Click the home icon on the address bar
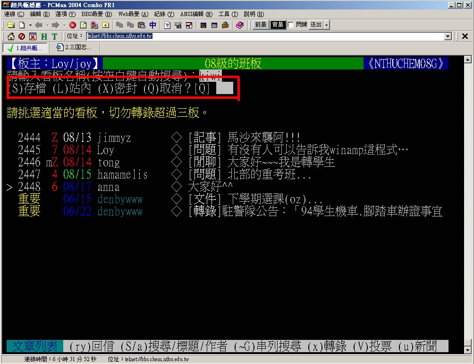Screen dimensions: 474x364 coord(11,36)
